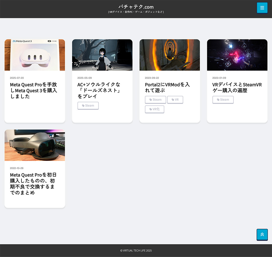Click the scroll-to-top double chevron button
This screenshot has width=272, height=257.
click(262, 234)
